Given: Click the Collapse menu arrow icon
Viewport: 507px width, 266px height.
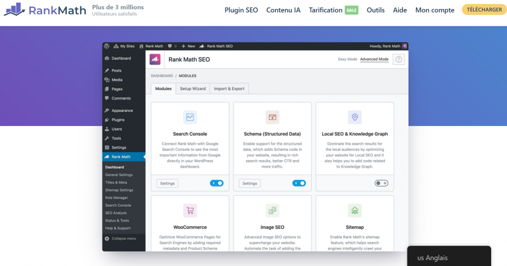Looking at the screenshot, I should coord(107,239).
